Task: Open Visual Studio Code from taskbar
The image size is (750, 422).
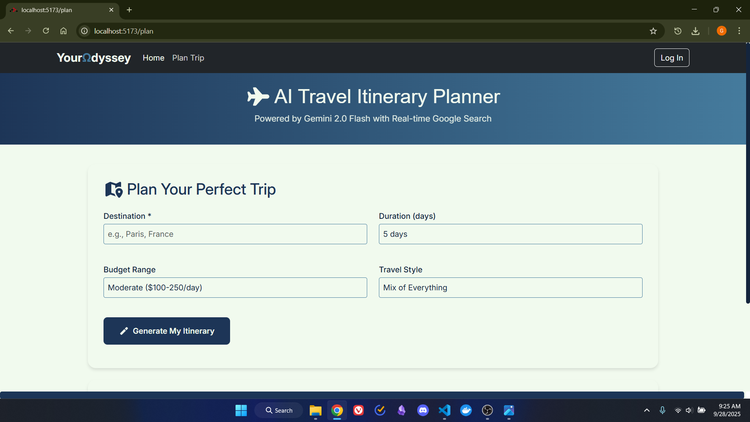Action: pyautogui.click(x=444, y=410)
